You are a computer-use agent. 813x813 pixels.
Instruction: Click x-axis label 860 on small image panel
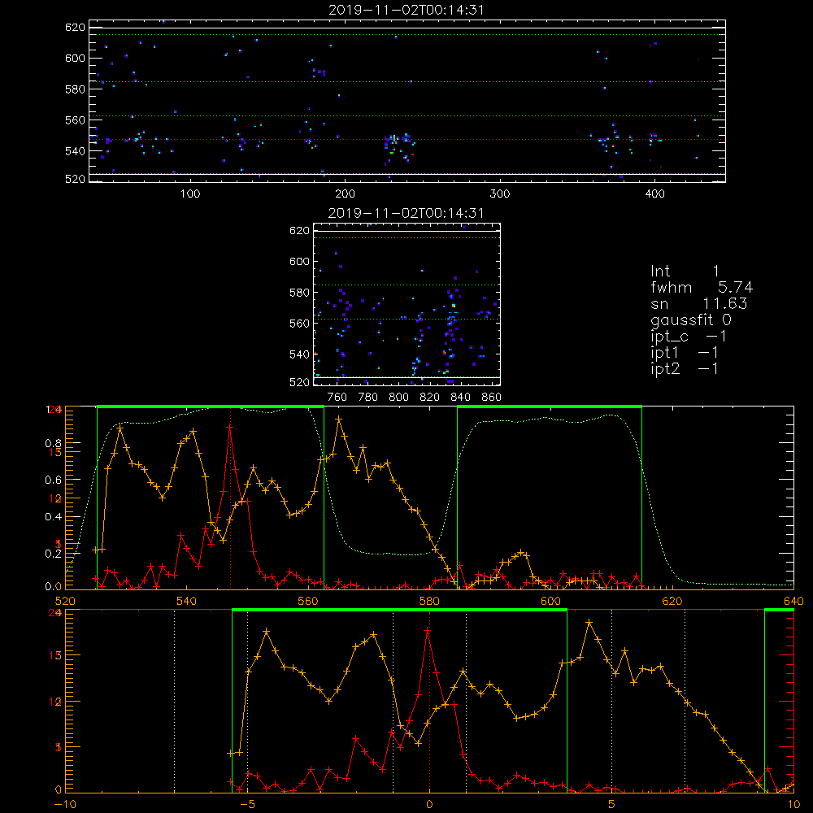492,397
